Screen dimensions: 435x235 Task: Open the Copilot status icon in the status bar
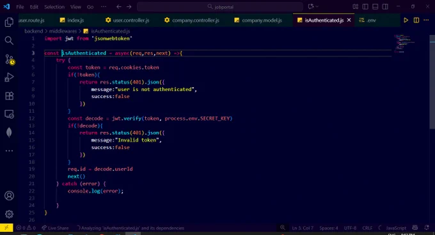(415, 228)
